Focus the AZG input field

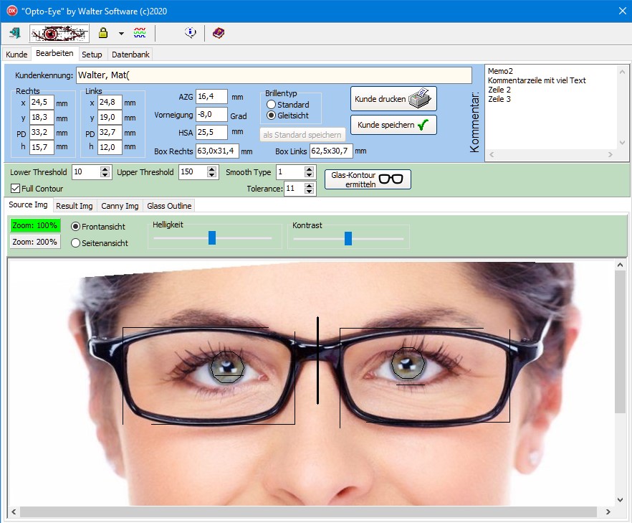[211, 97]
